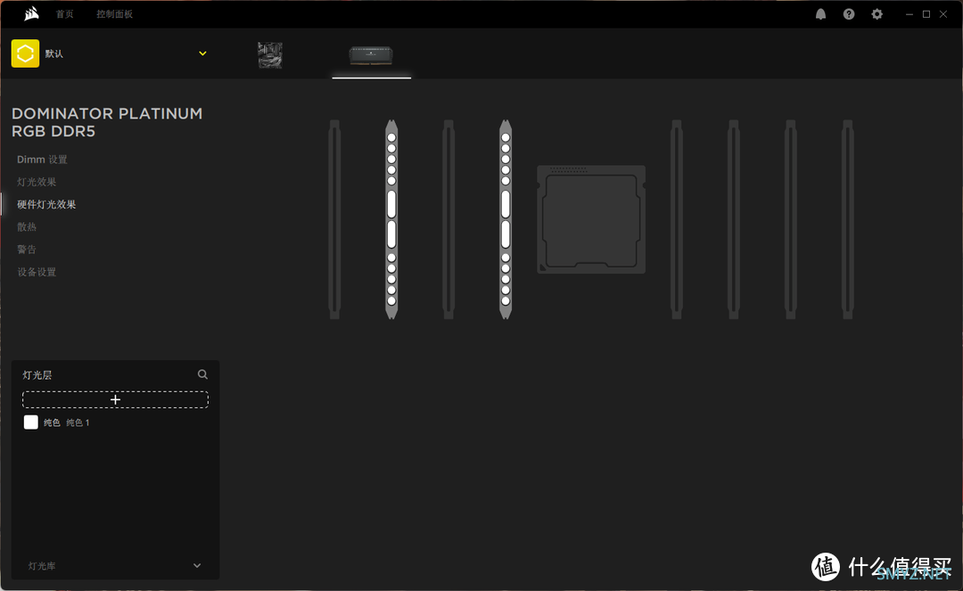The width and height of the screenshot is (963, 591).
Task: Expand the 默认 profile dropdown chevron
Action: (202, 53)
